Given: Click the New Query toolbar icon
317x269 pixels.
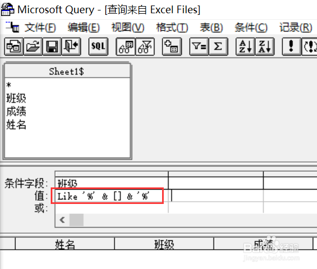Looking at the screenshot, I should pos(14,46).
